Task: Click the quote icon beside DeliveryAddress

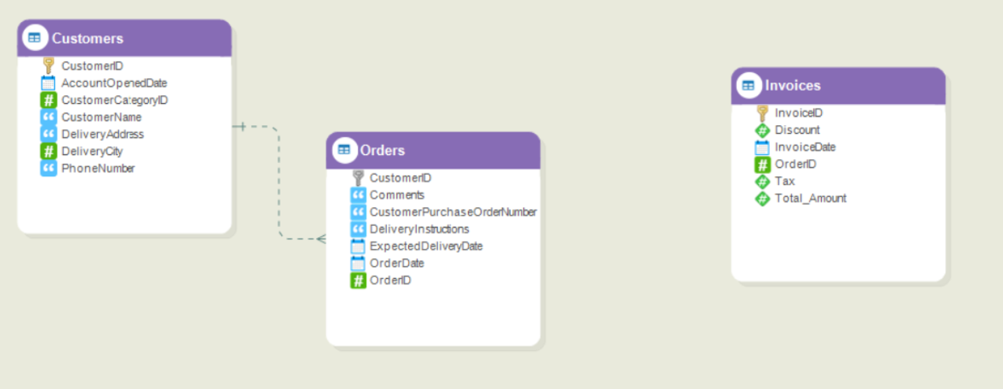Action: [x=48, y=134]
